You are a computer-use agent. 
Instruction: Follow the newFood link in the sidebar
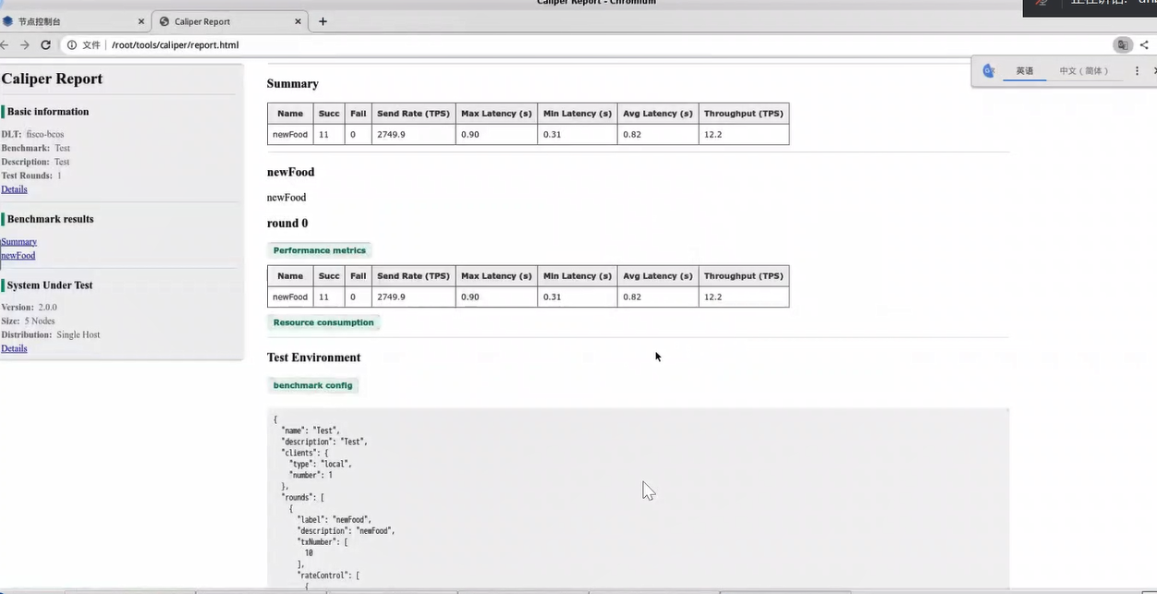pos(18,256)
